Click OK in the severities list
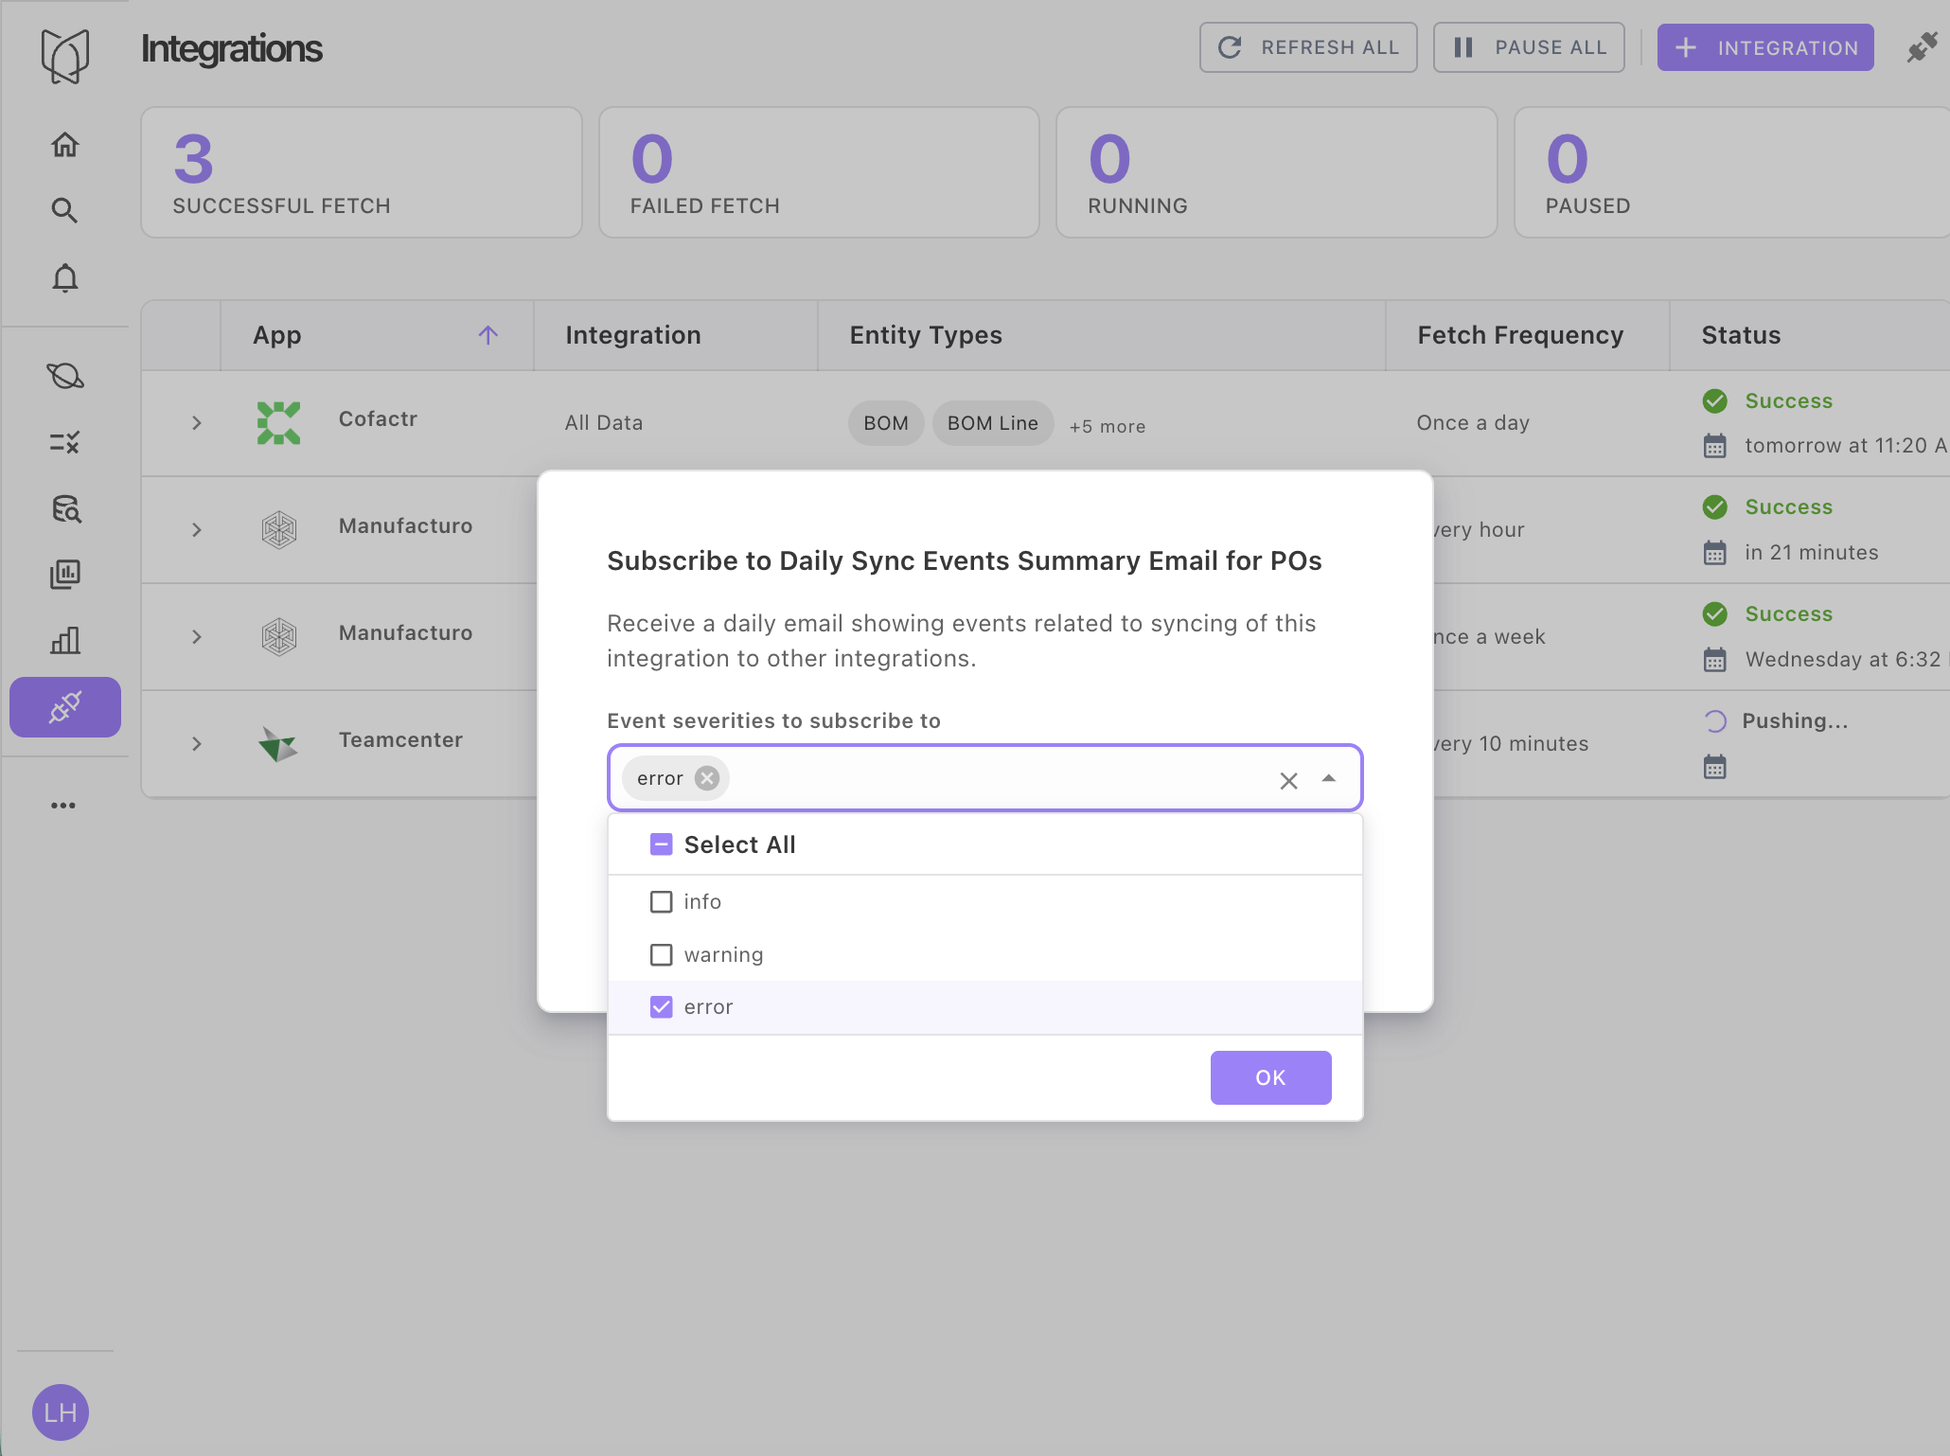The height and width of the screenshot is (1456, 1950). pyautogui.click(x=1270, y=1077)
